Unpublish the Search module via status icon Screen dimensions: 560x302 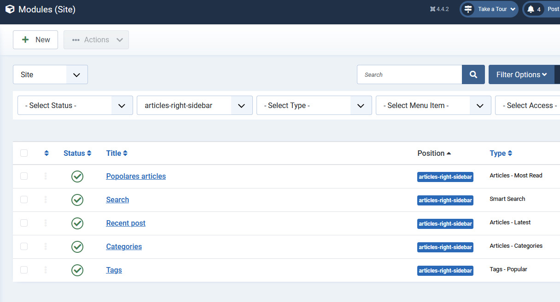(77, 200)
